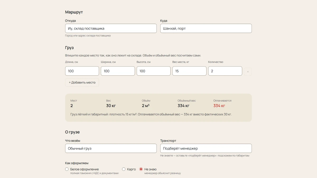Focus the Откуда input field
Image resolution: width=317 pixels, height=178 pixels.
coord(111,28)
